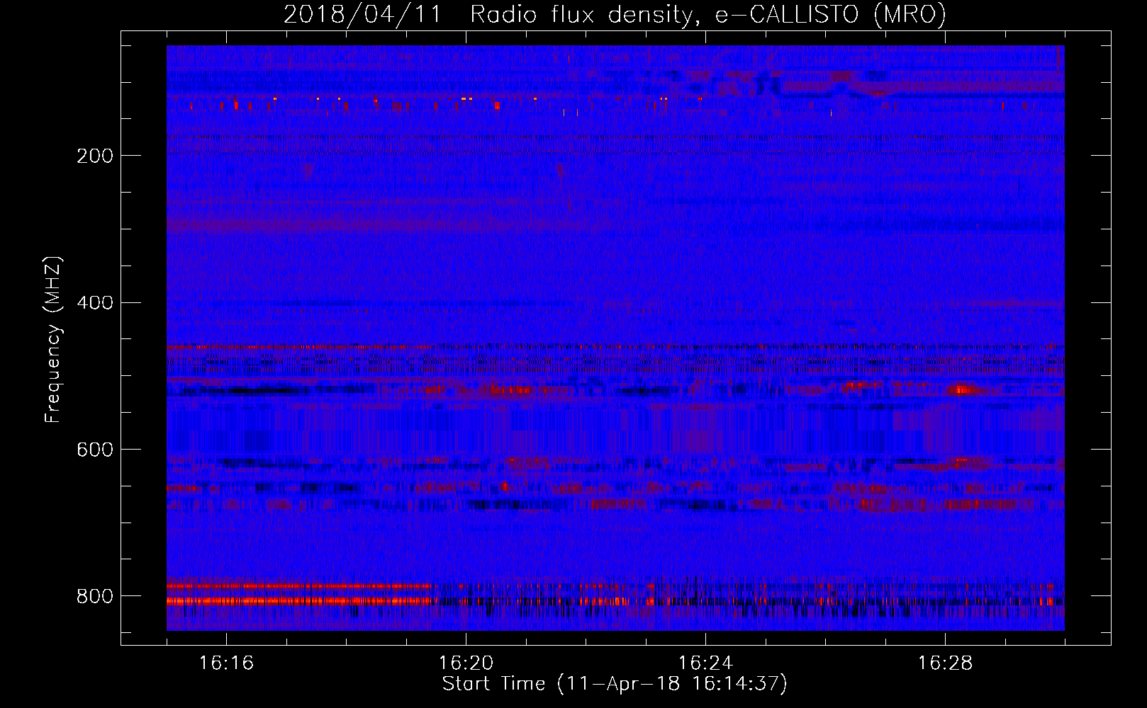Viewport: 1147px width, 708px height.
Task: Click the 800 frequency tick label
Action: [95, 596]
